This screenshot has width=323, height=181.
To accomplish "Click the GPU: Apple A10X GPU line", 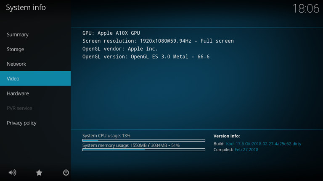I will [x=111, y=33].
